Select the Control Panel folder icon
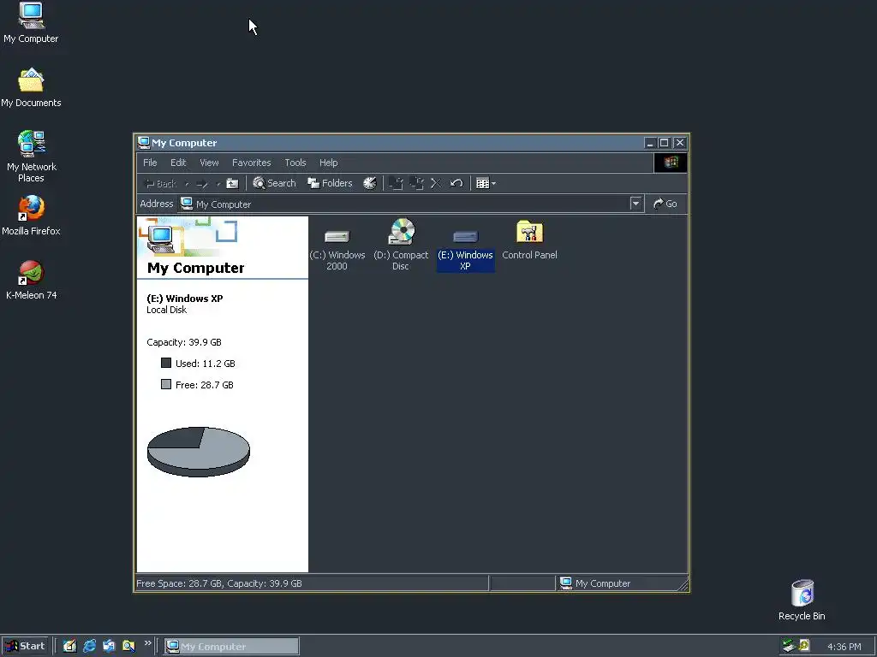The width and height of the screenshot is (877, 657). click(529, 240)
